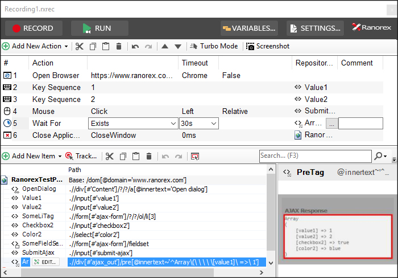Screen dimensions: 398x278
Task: Move action down with down arrow
Action: [x=178, y=46]
